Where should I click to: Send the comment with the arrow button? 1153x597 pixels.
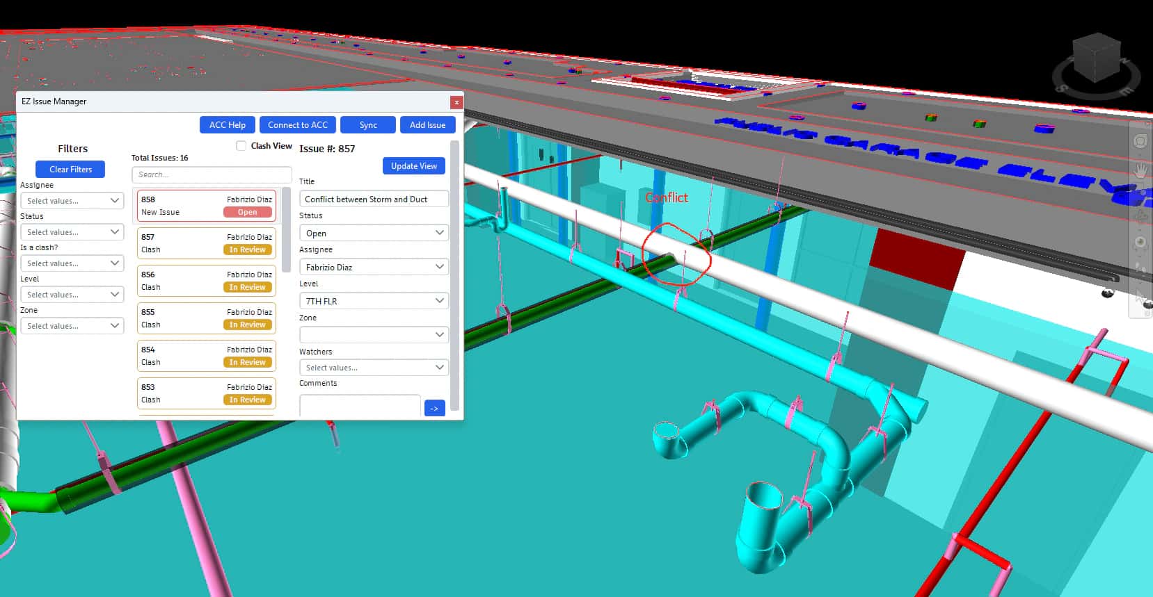click(x=434, y=408)
